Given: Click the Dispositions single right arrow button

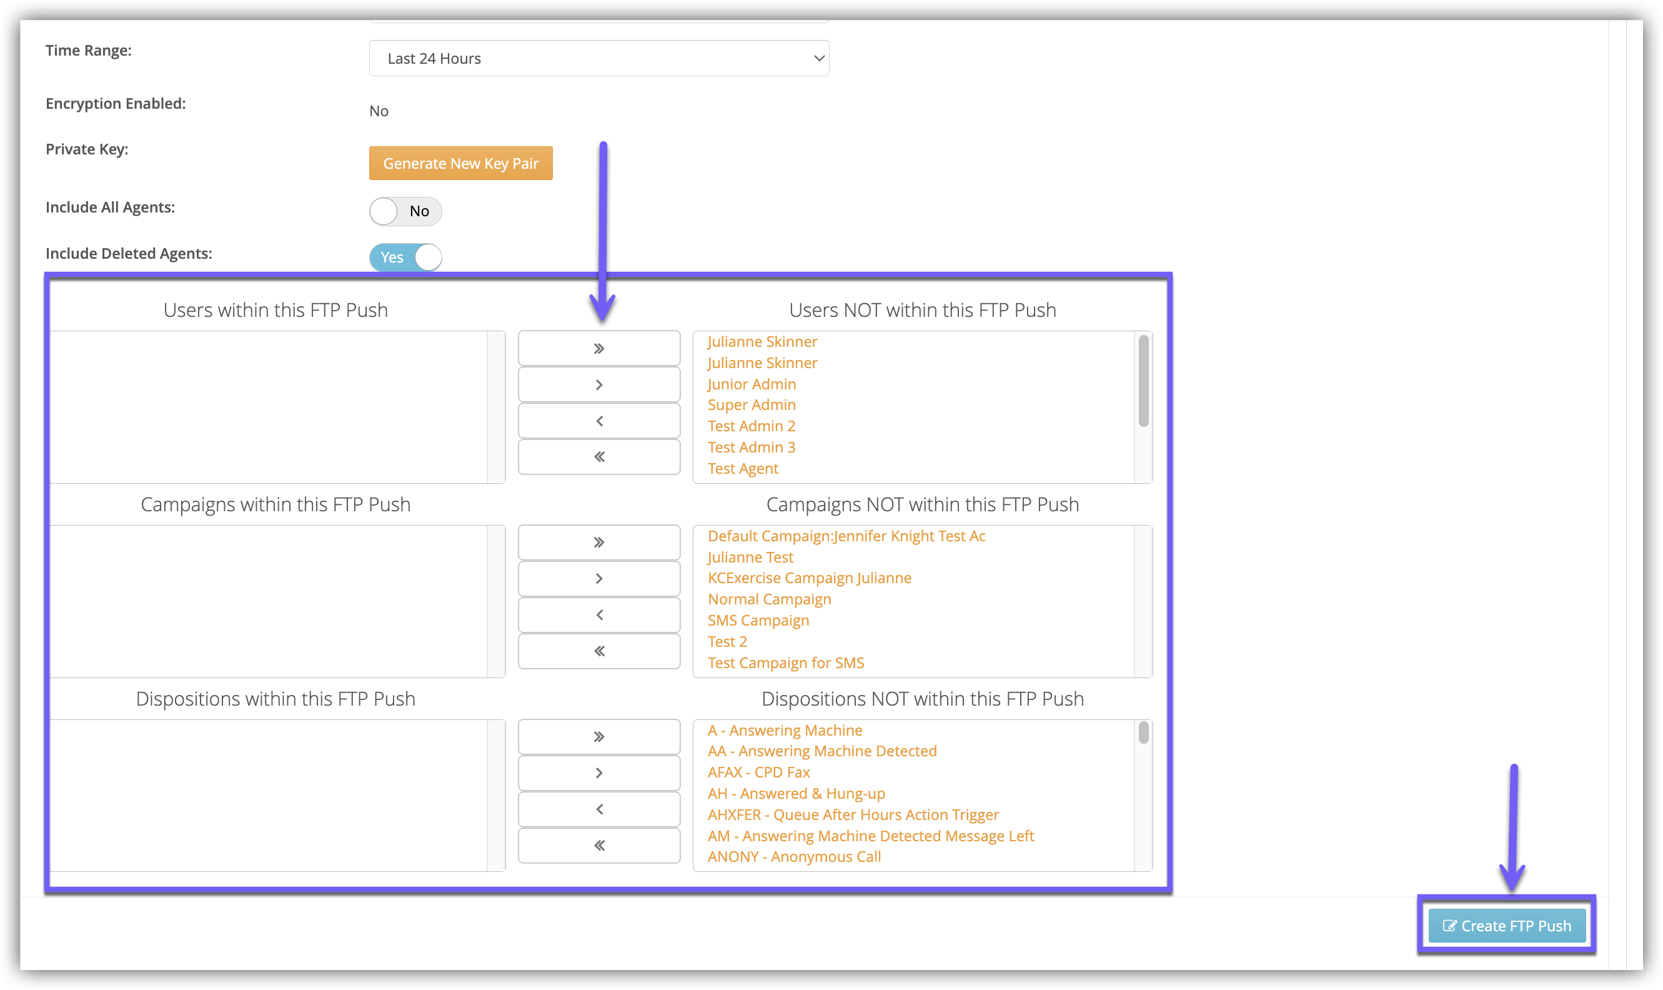Looking at the screenshot, I should pyautogui.click(x=598, y=773).
